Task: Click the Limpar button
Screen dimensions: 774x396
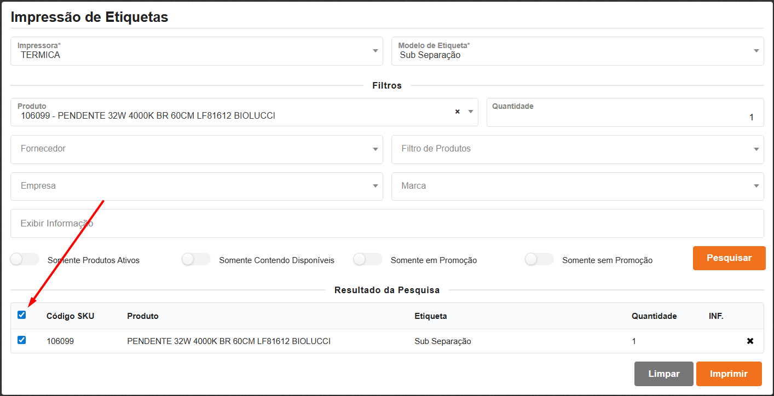Action: point(663,374)
